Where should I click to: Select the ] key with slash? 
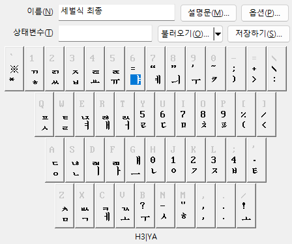(267, 114)
